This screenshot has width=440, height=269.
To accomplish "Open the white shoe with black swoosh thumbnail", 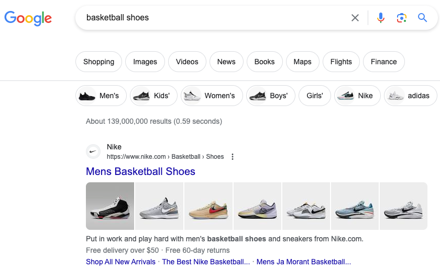I will pos(306,206).
